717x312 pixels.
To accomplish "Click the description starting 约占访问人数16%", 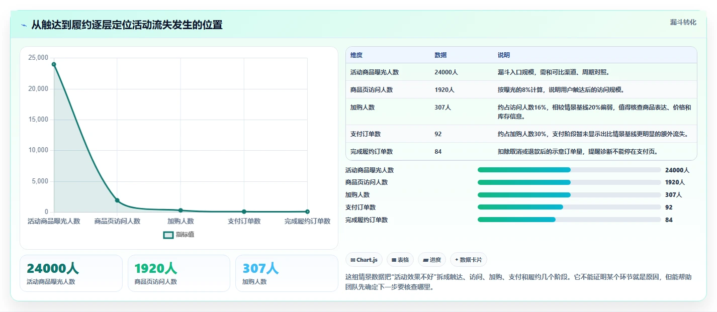I will 594,112.
